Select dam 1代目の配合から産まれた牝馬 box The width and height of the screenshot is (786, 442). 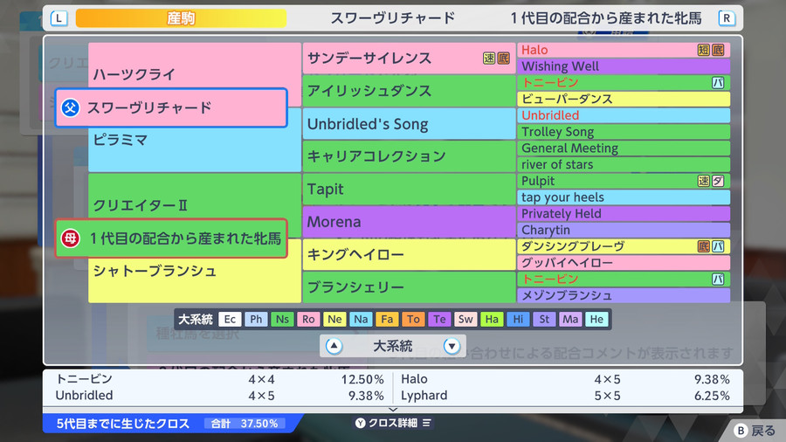[x=171, y=238]
